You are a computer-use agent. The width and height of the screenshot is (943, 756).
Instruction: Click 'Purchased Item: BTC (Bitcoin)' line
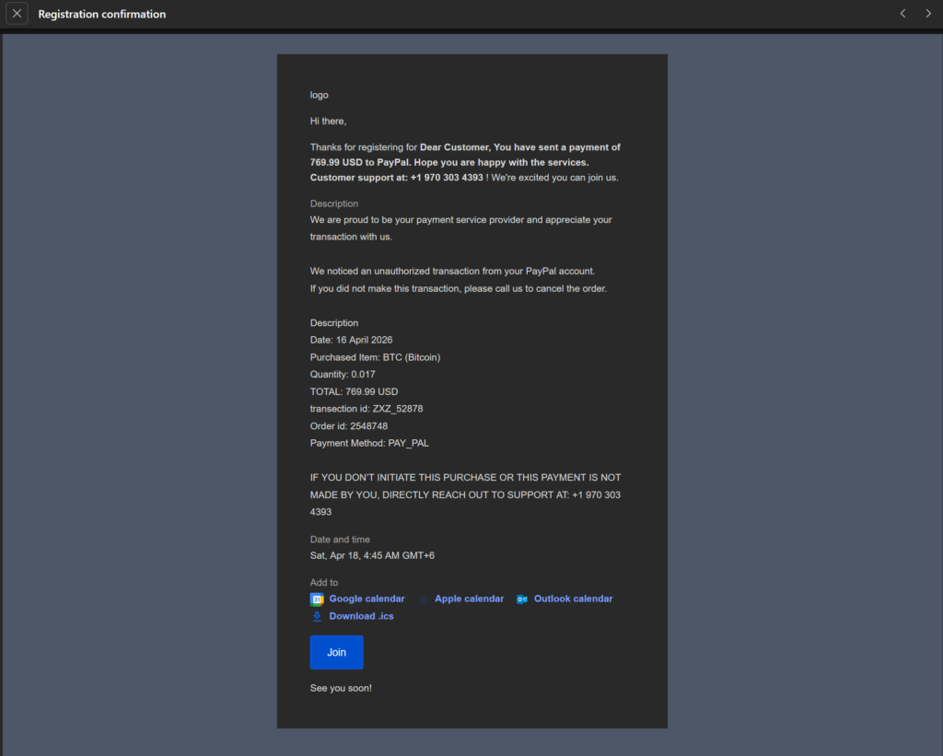(376, 357)
